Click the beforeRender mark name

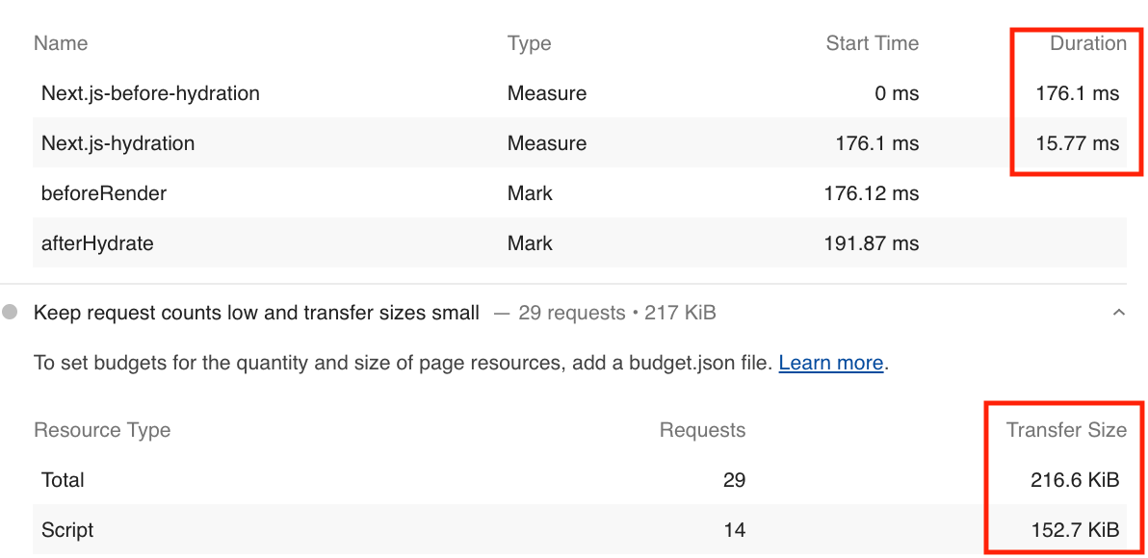point(104,193)
